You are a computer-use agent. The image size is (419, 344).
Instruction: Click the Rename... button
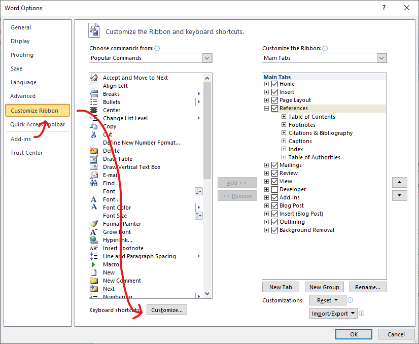tap(368, 287)
